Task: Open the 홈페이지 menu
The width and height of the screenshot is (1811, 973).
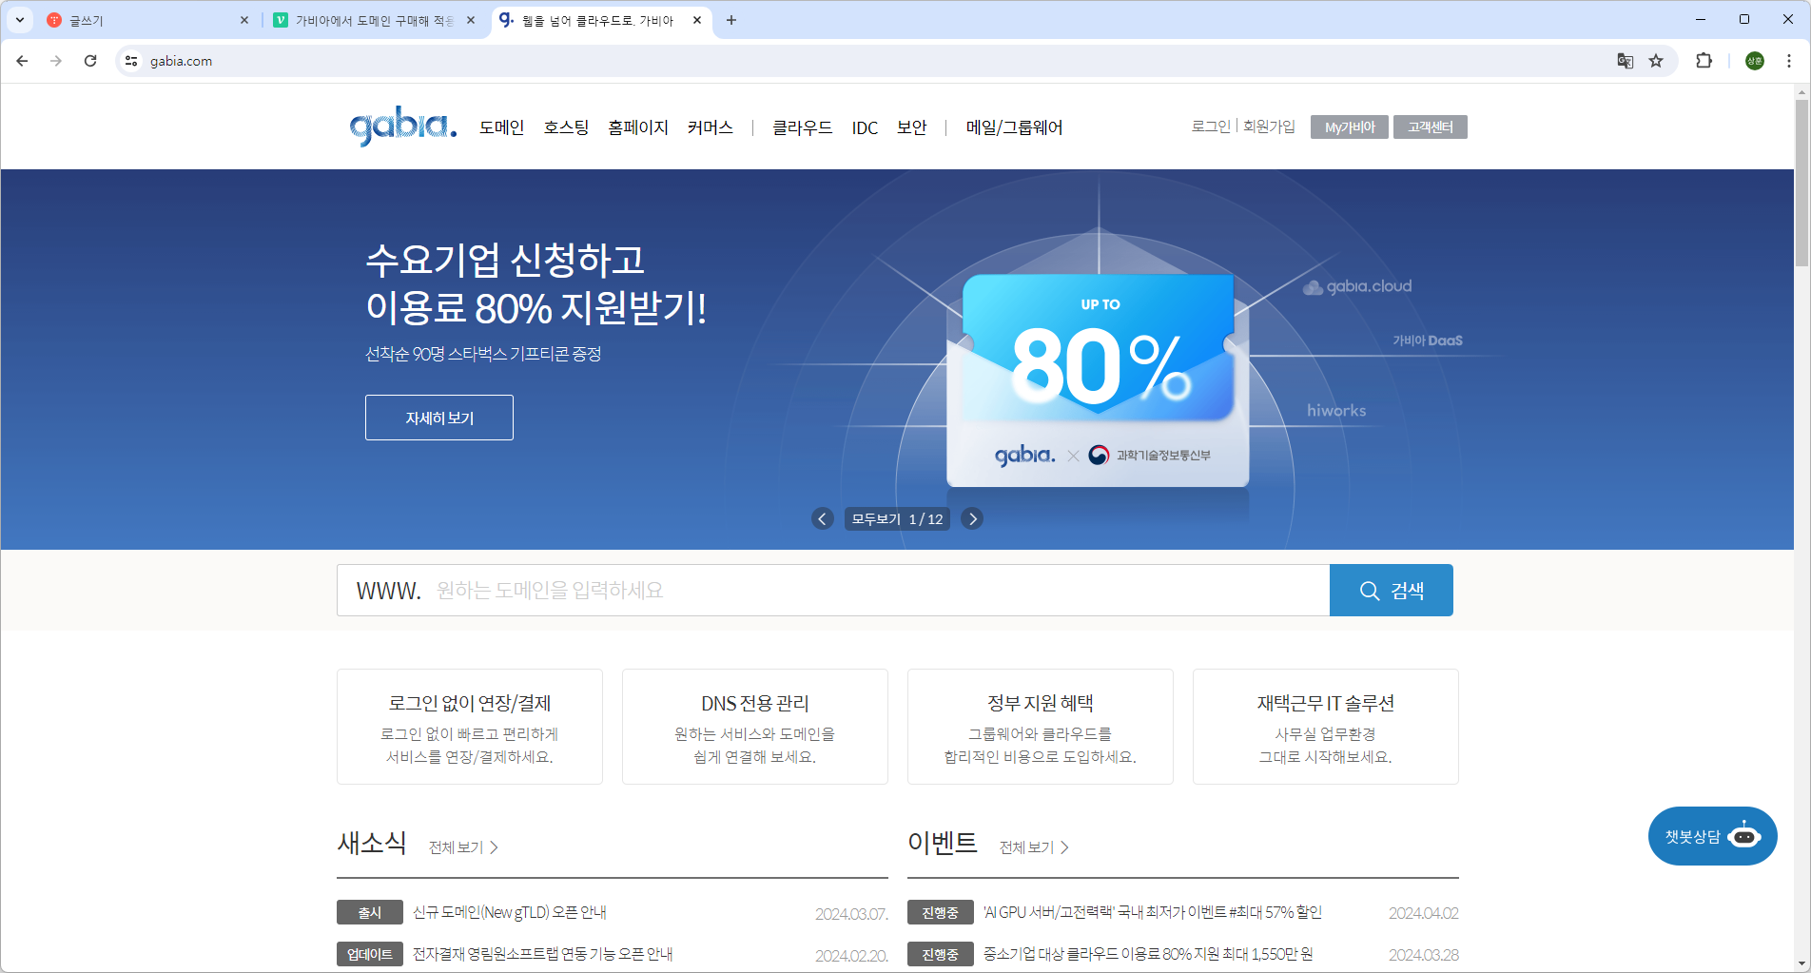Action: coord(638,127)
